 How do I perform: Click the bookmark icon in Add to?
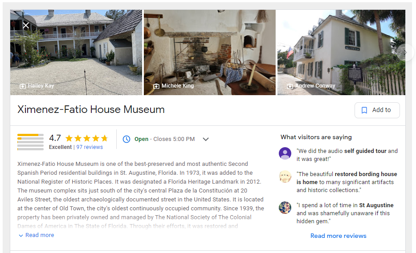coord(364,110)
